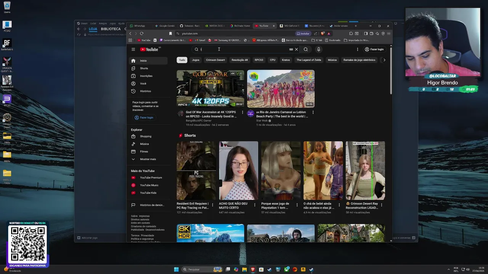Open YouTube settings three-dot menu
The image size is (488, 274).
(358, 49)
